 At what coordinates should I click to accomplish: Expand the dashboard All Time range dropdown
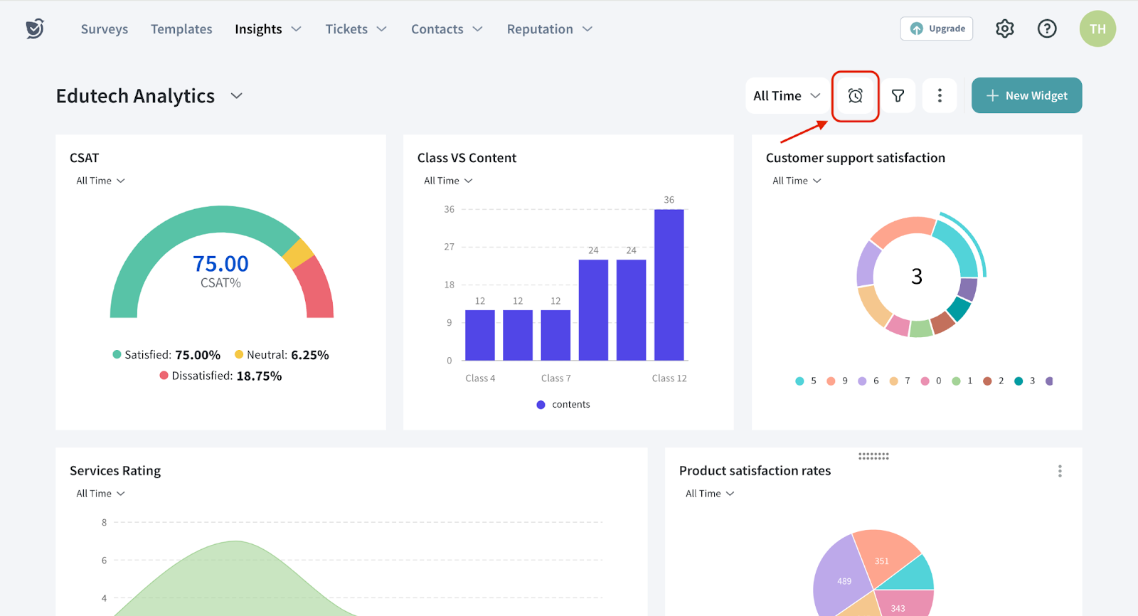[787, 96]
